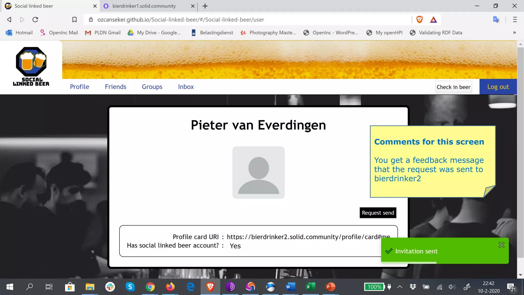Show hidden system tray icons
This screenshot has height=295, width=524.
coord(400,287)
